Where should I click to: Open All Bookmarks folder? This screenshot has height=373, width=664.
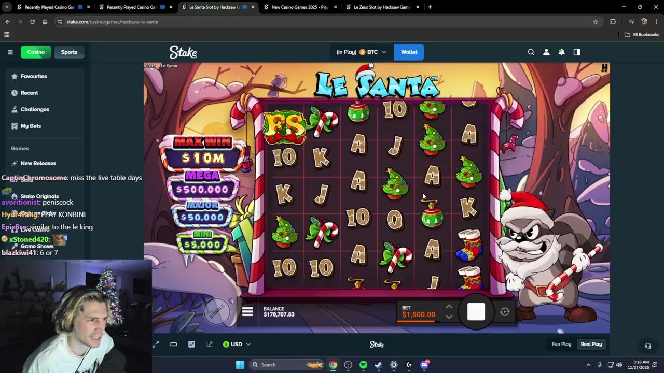(x=642, y=35)
